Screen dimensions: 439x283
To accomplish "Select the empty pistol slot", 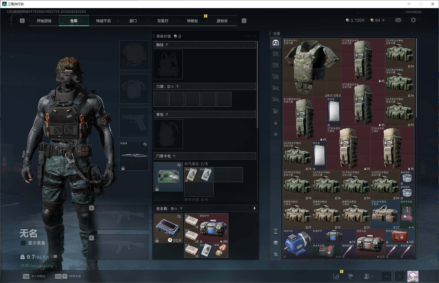I will pos(134,122).
